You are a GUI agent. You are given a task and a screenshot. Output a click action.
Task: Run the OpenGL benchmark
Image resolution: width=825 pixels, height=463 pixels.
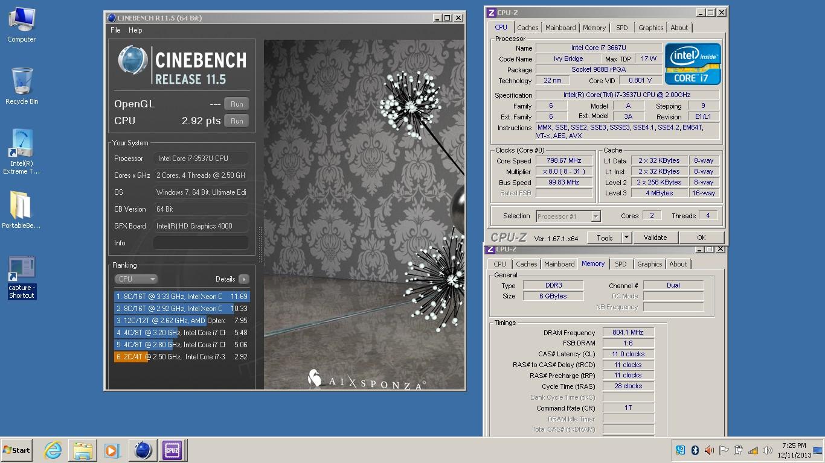point(237,104)
